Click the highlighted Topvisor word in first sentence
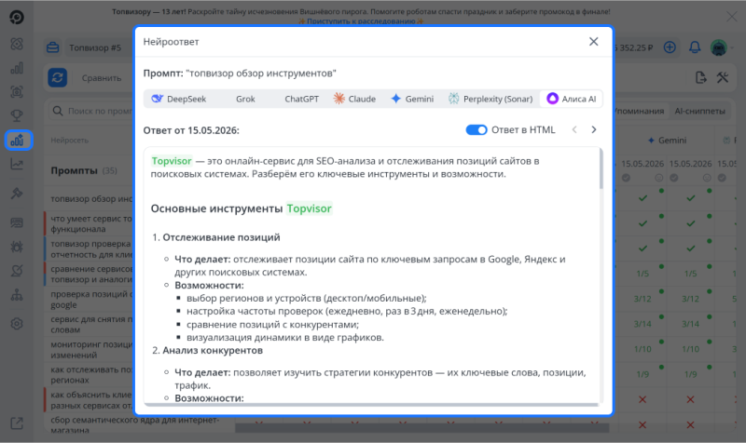Viewport: 746px width, 443px height. 172,161
